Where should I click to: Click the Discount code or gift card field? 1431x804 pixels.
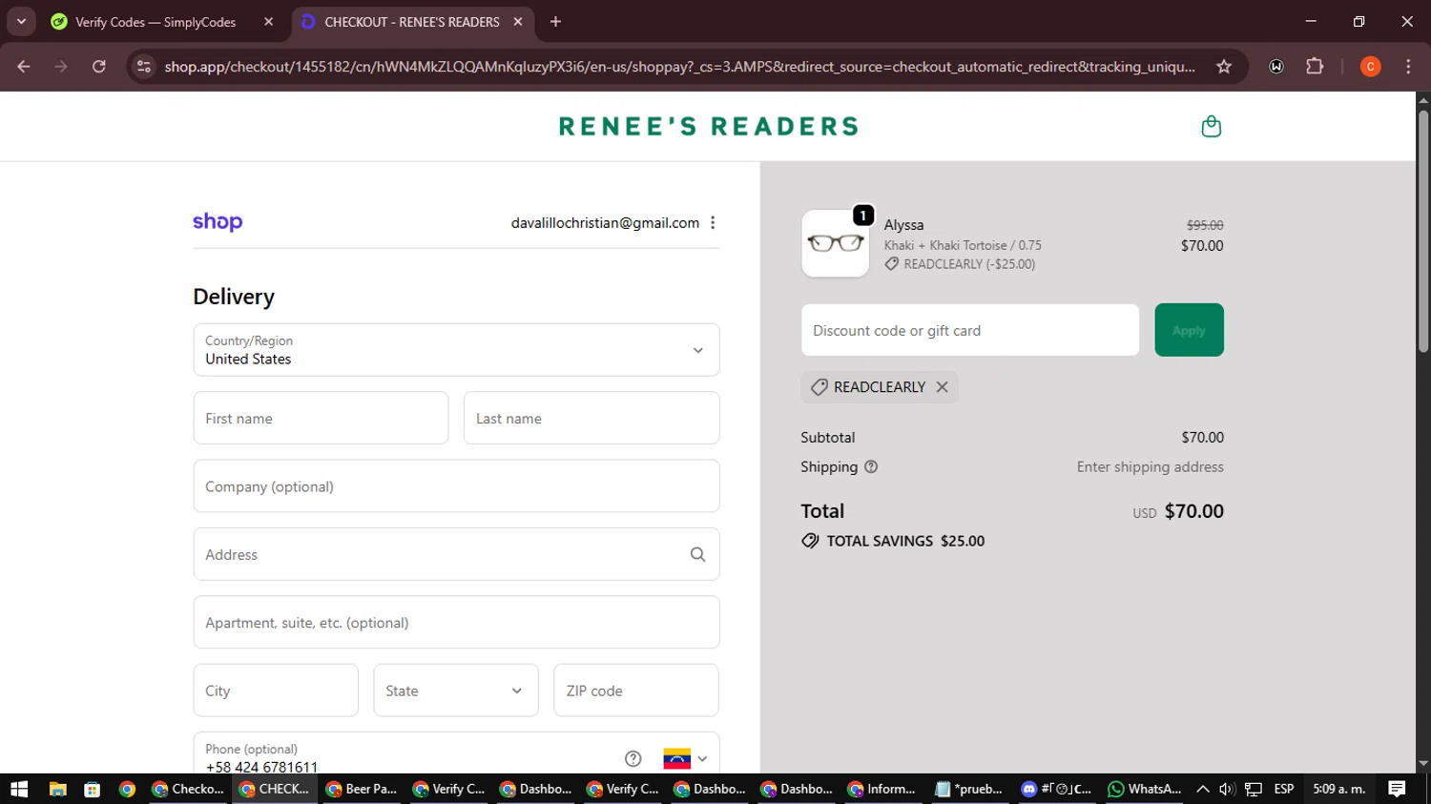(x=970, y=330)
